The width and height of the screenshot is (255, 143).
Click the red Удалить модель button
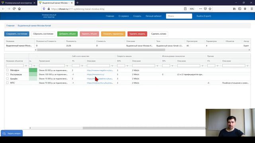[137, 34]
